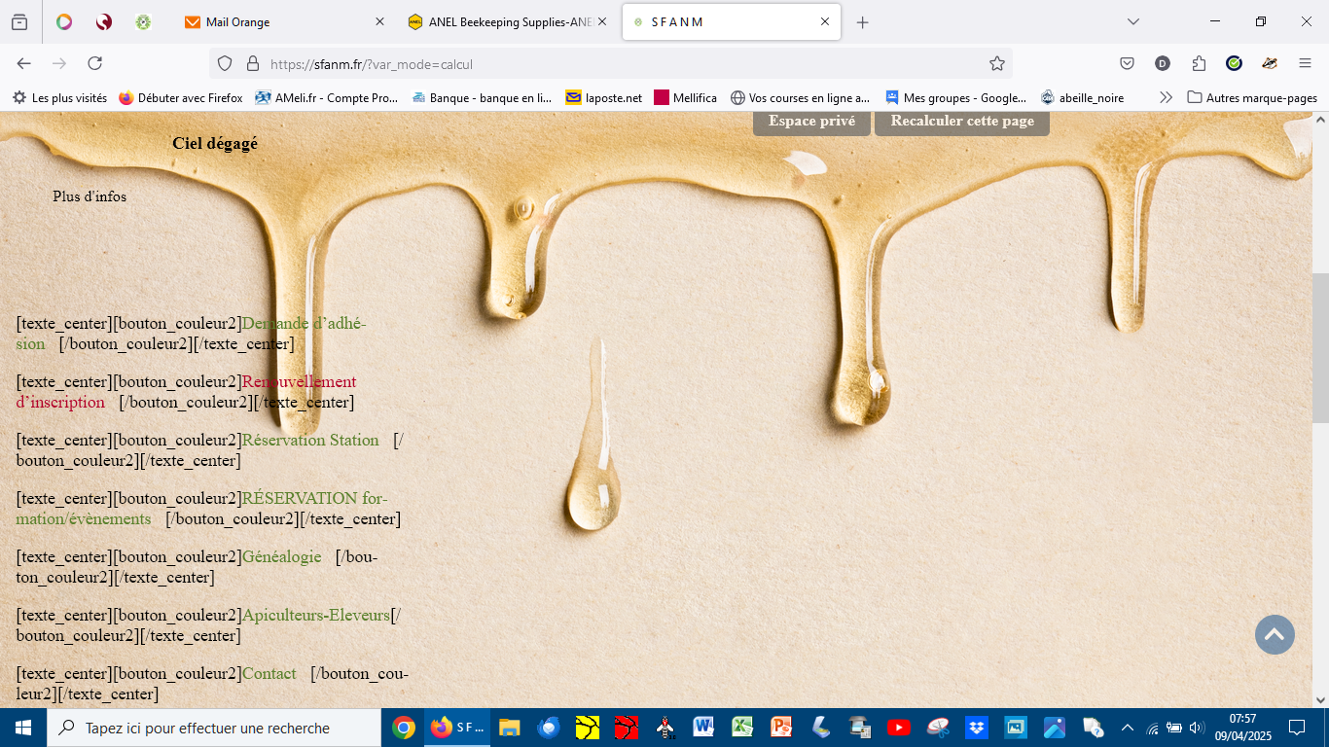Open the Firefox account D avatar
The width and height of the screenshot is (1329, 747).
[1163, 63]
